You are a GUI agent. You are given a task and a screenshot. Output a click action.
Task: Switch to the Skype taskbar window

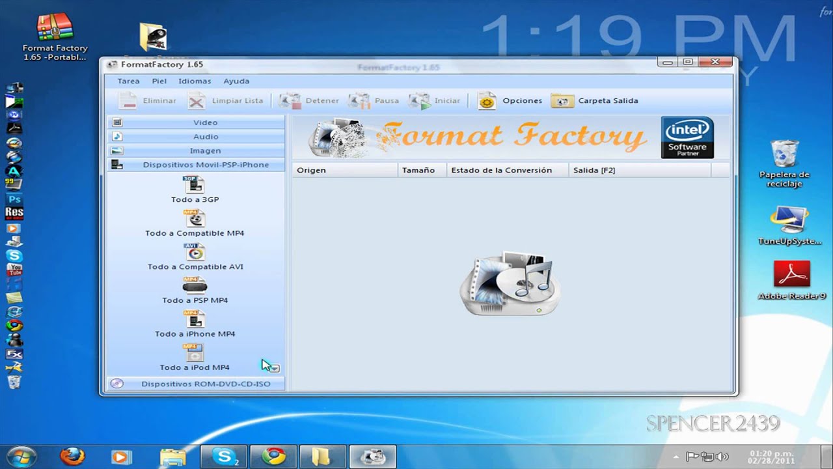(x=224, y=457)
